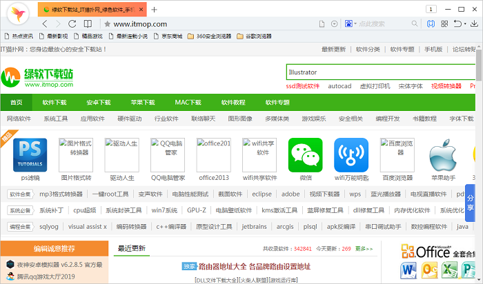Click the browser back arrow
This screenshot has width=483, height=284.
tap(45, 23)
